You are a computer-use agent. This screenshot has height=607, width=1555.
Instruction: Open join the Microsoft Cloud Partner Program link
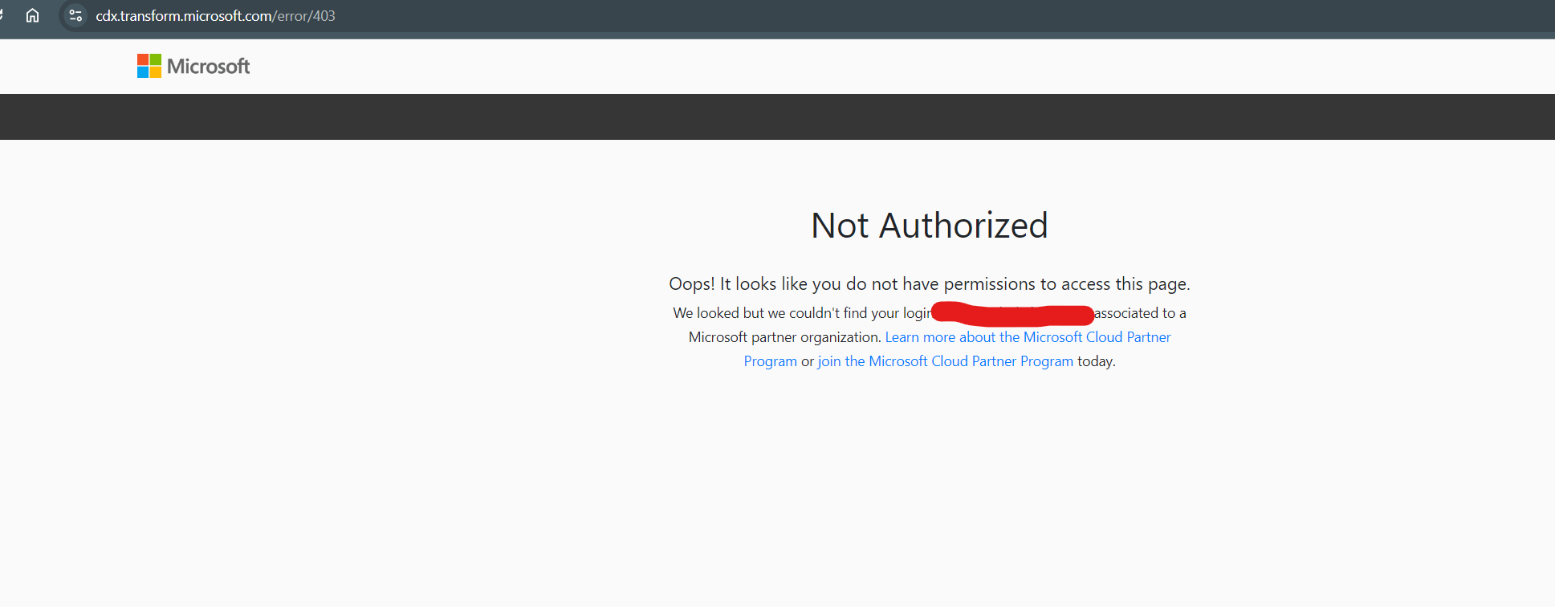pyautogui.click(x=946, y=361)
